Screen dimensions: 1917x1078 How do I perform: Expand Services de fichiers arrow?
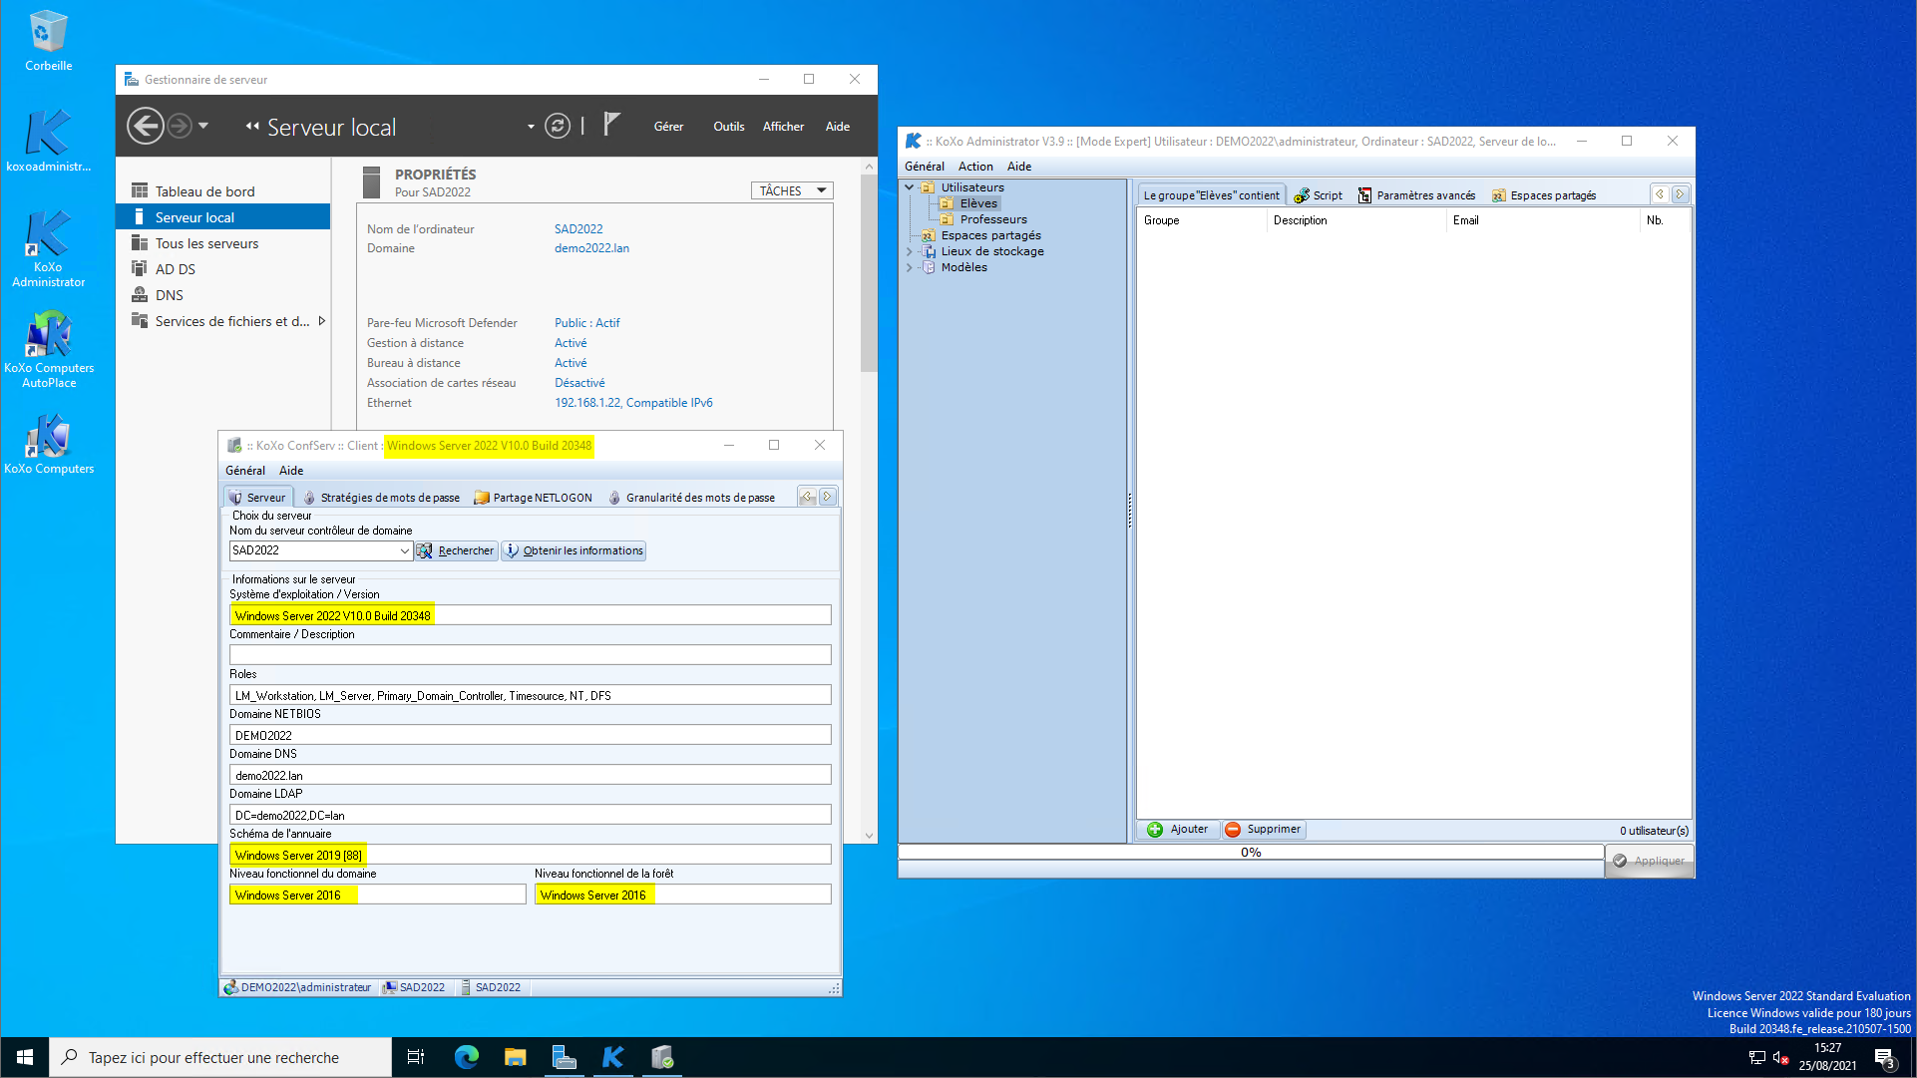321,321
